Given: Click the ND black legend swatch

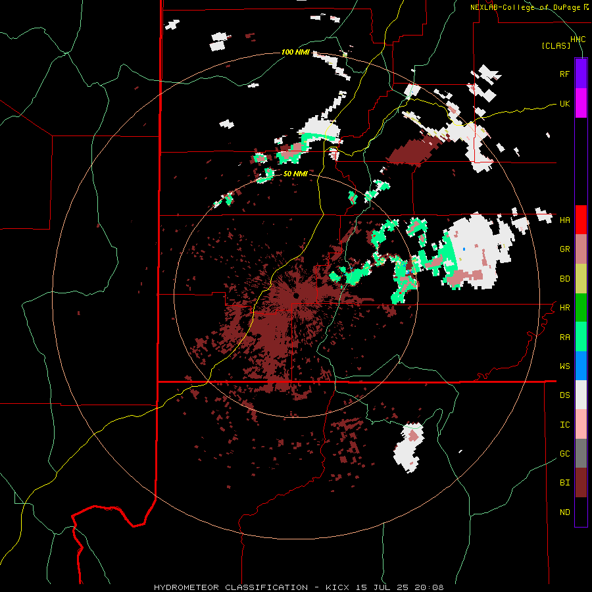Looking at the screenshot, I should pyautogui.click(x=581, y=512).
